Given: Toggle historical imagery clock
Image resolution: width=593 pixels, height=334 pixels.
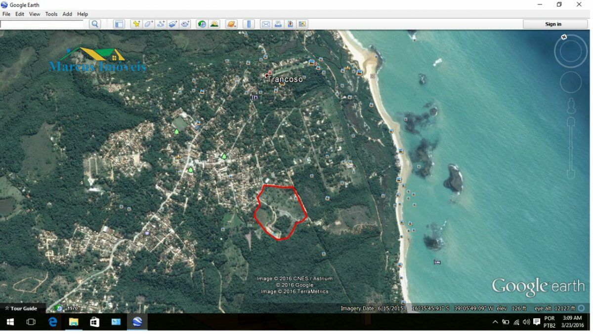Looking at the screenshot, I should pyautogui.click(x=202, y=24).
